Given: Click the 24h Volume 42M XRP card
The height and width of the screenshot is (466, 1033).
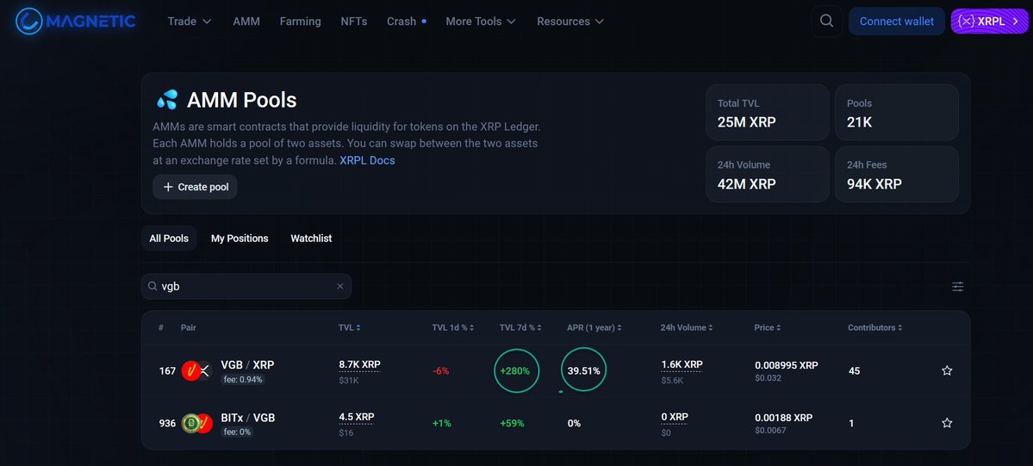Looking at the screenshot, I should pos(768,174).
